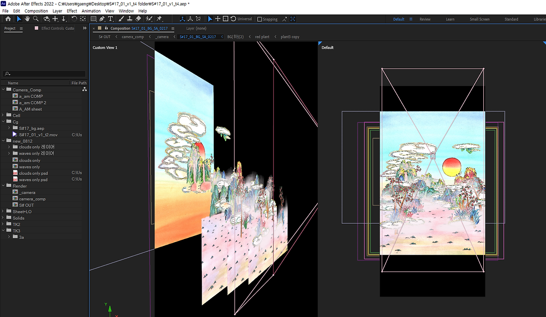Click the Home icon in the toolbar
Viewport: 546px width, 317px height.
pos(8,19)
